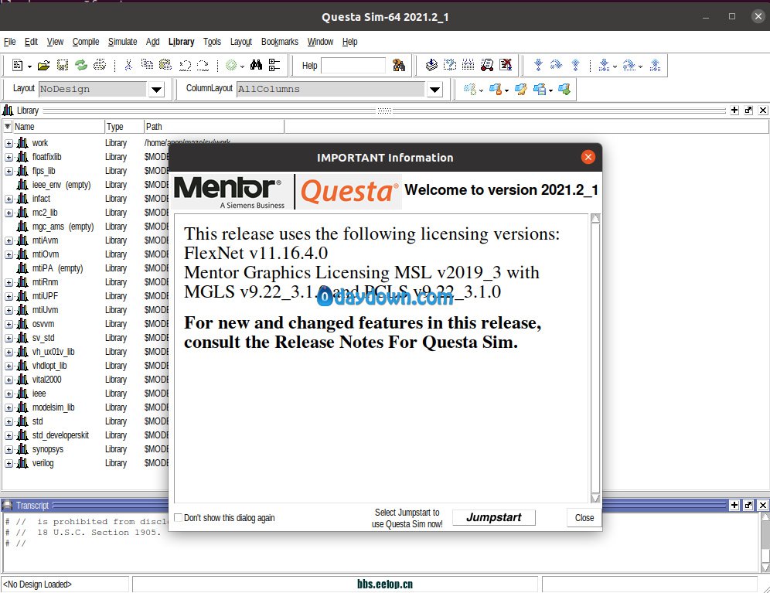Click the Jumpstart button
The image size is (770, 593).
click(494, 517)
